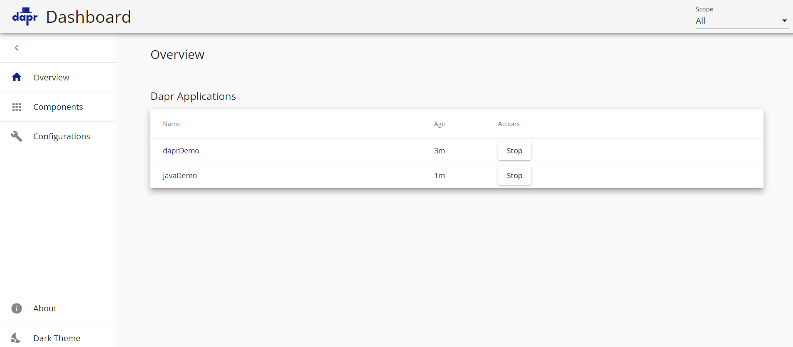
Task: Open the Overview page from the sidebar
Action: click(58, 77)
